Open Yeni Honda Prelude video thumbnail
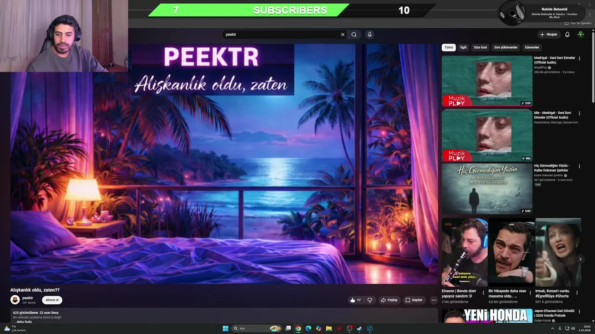Screen dimensions: 595x334 click(x=487, y=316)
